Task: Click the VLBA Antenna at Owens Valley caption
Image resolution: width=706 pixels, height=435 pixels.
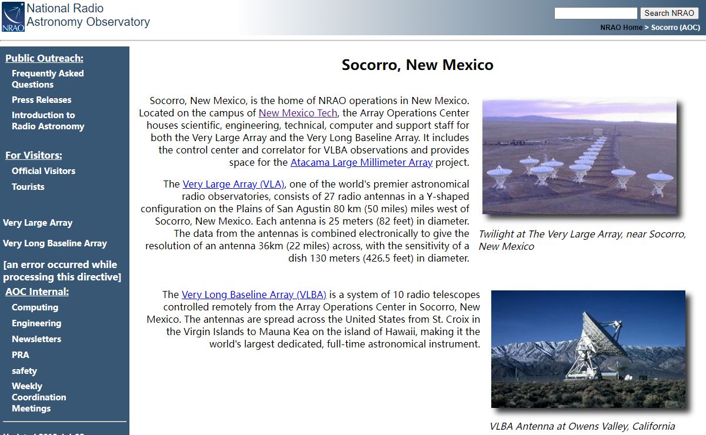Action: point(582,426)
